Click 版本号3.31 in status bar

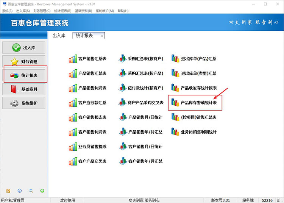(220, 200)
